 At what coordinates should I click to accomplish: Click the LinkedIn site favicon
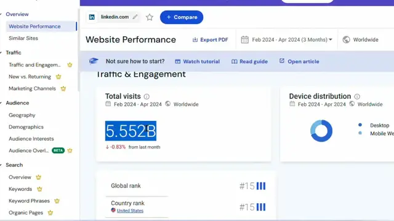click(x=92, y=17)
